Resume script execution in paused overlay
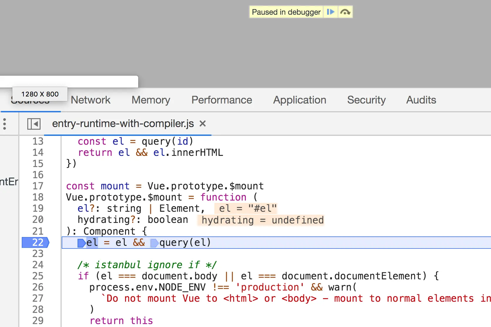This screenshot has height=327, width=491. (331, 12)
